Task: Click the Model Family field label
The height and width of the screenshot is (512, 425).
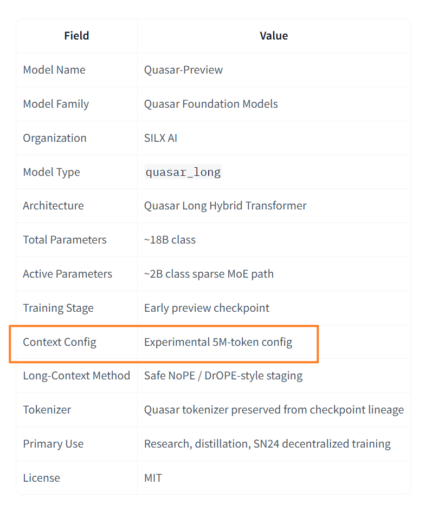Action: click(x=56, y=104)
